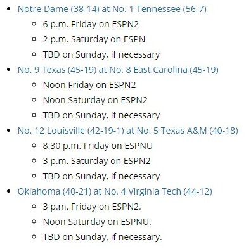Viewport: 246px width, 249px height.
Task: Open the Oklahoma at Virginia Tech matchup link
Action: [115, 191]
